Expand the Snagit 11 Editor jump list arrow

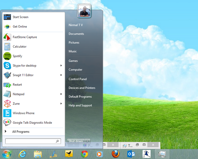(61, 75)
